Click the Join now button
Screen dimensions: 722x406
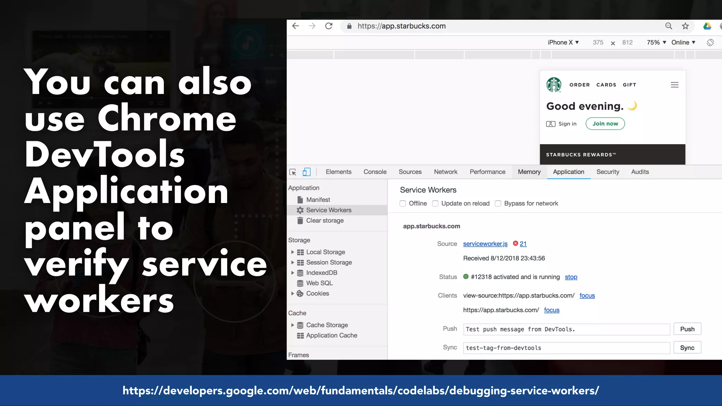(605, 124)
